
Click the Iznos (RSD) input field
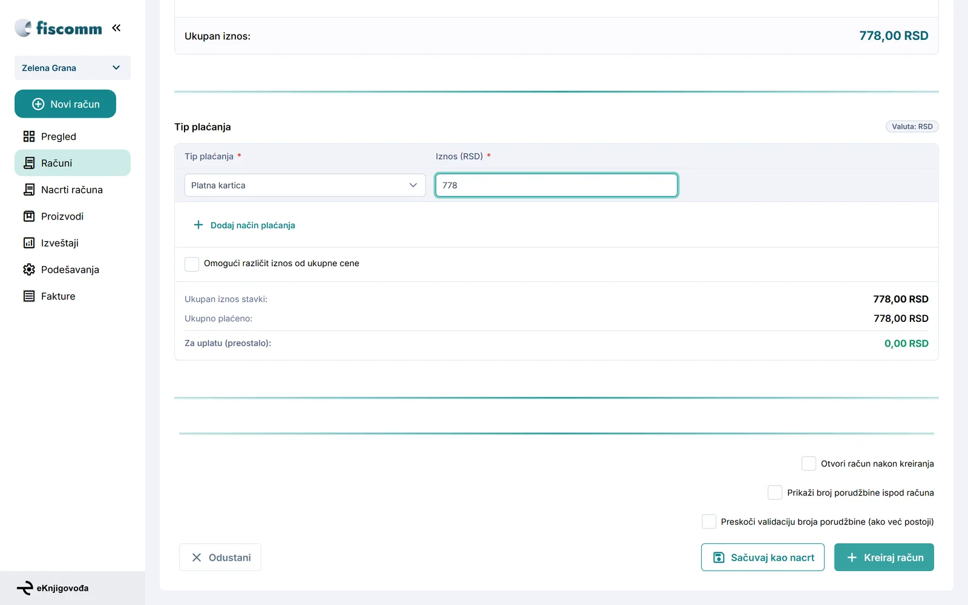557,185
